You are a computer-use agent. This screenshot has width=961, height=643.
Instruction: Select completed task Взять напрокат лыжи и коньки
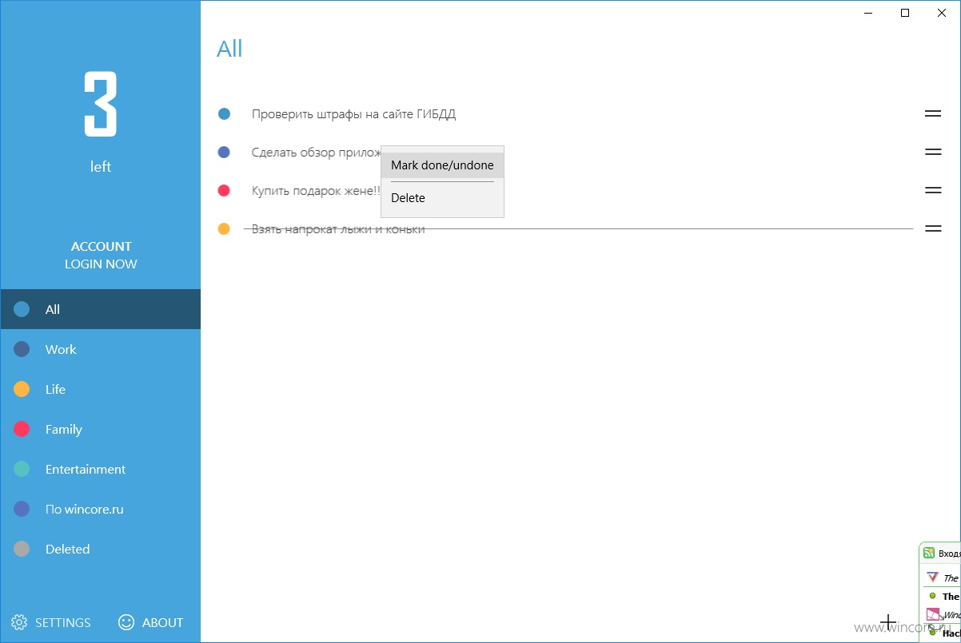tap(338, 229)
